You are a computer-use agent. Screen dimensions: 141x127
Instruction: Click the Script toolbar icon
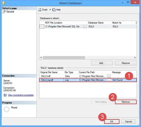pyautogui.click(x=40, y=10)
